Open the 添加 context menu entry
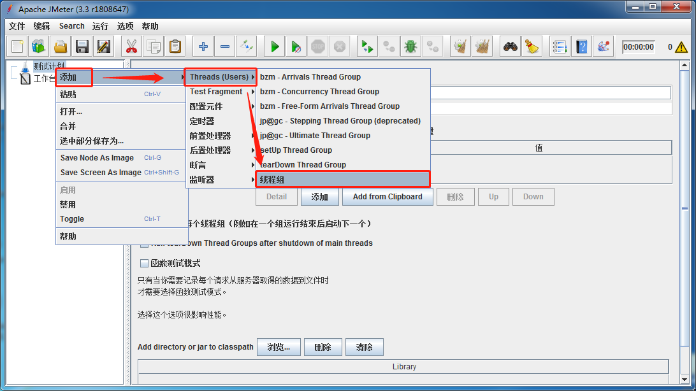This screenshot has width=696, height=391. click(120, 77)
